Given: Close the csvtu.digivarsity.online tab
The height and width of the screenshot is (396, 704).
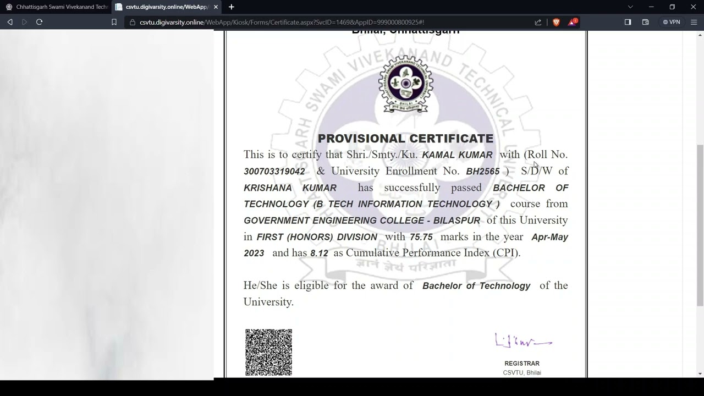Looking at the screenshot, I should [216, 7].
